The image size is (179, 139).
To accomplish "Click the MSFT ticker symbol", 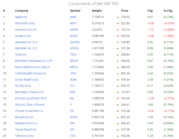I will click(74, 23).
